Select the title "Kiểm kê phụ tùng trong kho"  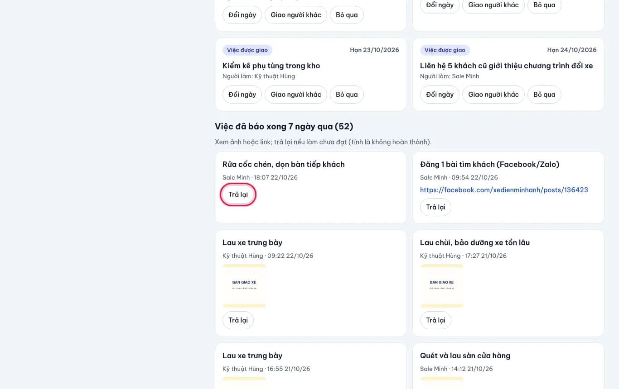point(271,66)
